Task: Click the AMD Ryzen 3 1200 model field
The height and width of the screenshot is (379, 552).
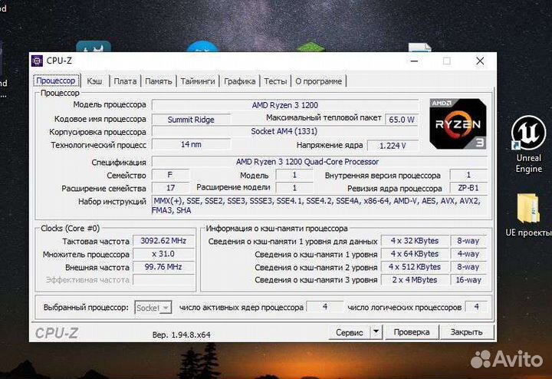Action: point(285,105)
